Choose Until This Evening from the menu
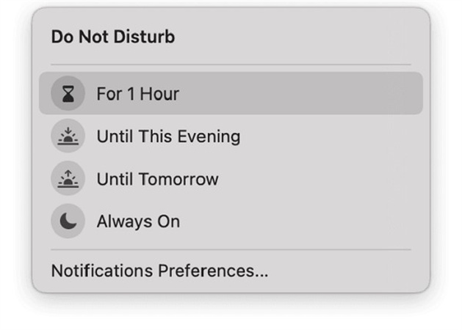This screenshot has width=462, height=330. [x=168, y=136]
